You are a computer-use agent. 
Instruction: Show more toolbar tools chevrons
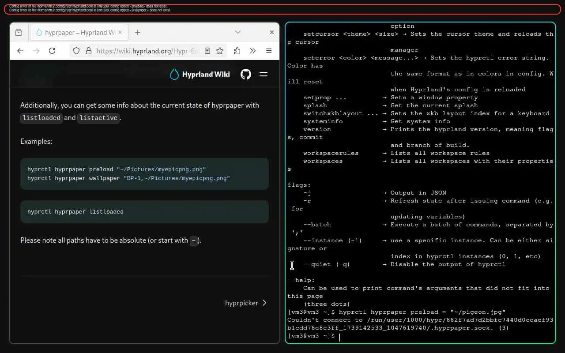pos(253,51)
